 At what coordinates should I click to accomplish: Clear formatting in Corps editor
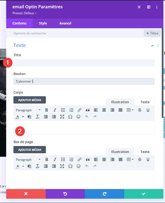(x=38, y=117)
